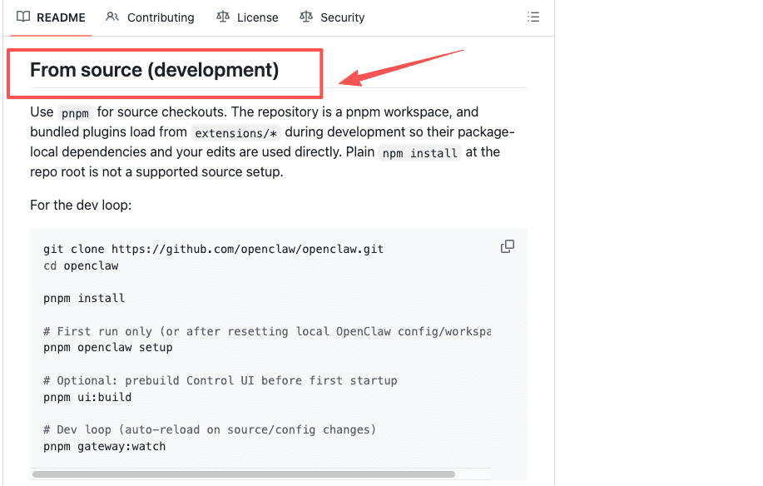Image resolution: width=763 pixels, height=486 pixels.
Task: Click the "cd openclaw" line
Action: (x=81, y=265)
